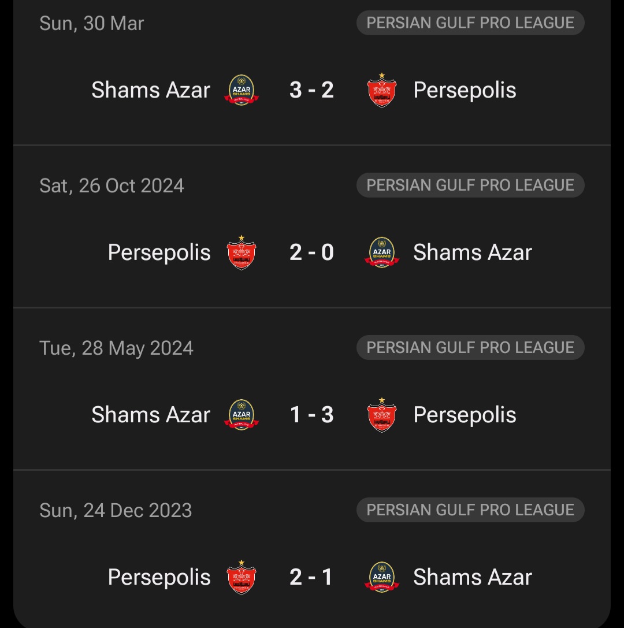Viewport: 624px width, 628px height.
Task: Open the 2 - 1 match result
Action: point(311,577)
